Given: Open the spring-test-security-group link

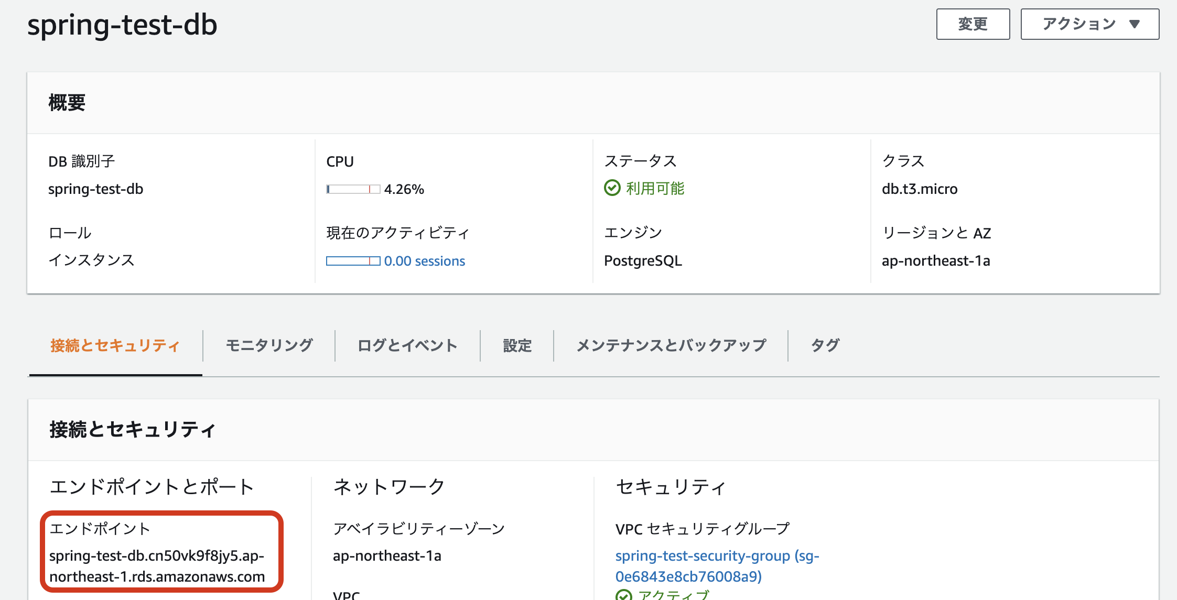Looking at the screenshot, I should (x=717, y=555).
